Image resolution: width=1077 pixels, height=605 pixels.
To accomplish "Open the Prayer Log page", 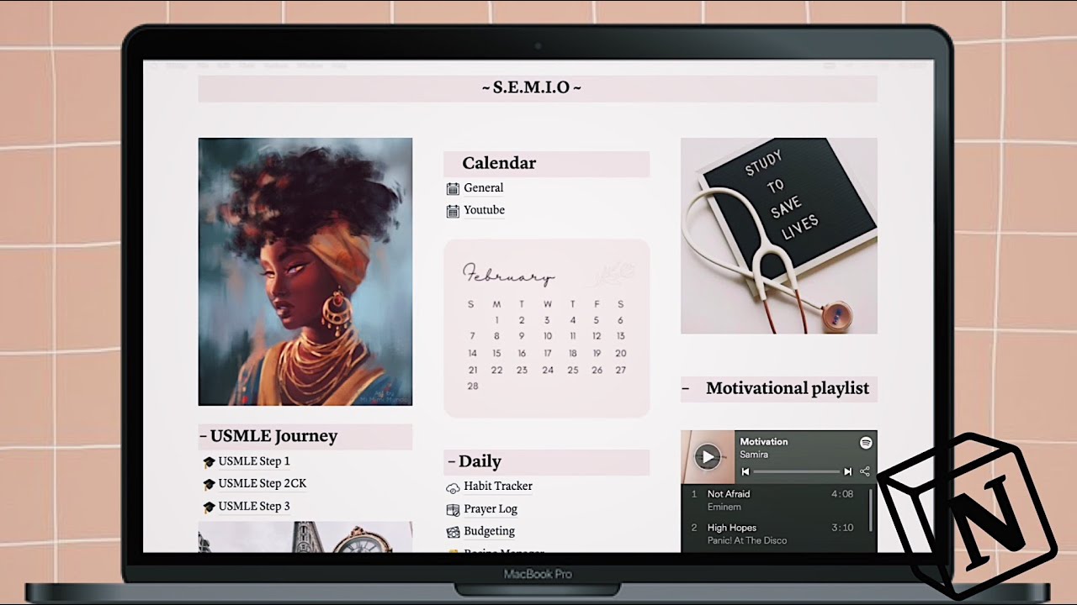I will [491, 509].
